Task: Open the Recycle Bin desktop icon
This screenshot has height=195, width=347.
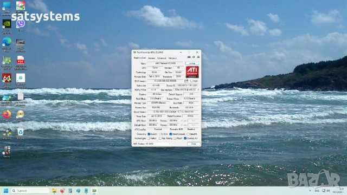Action: pos(21,132)
